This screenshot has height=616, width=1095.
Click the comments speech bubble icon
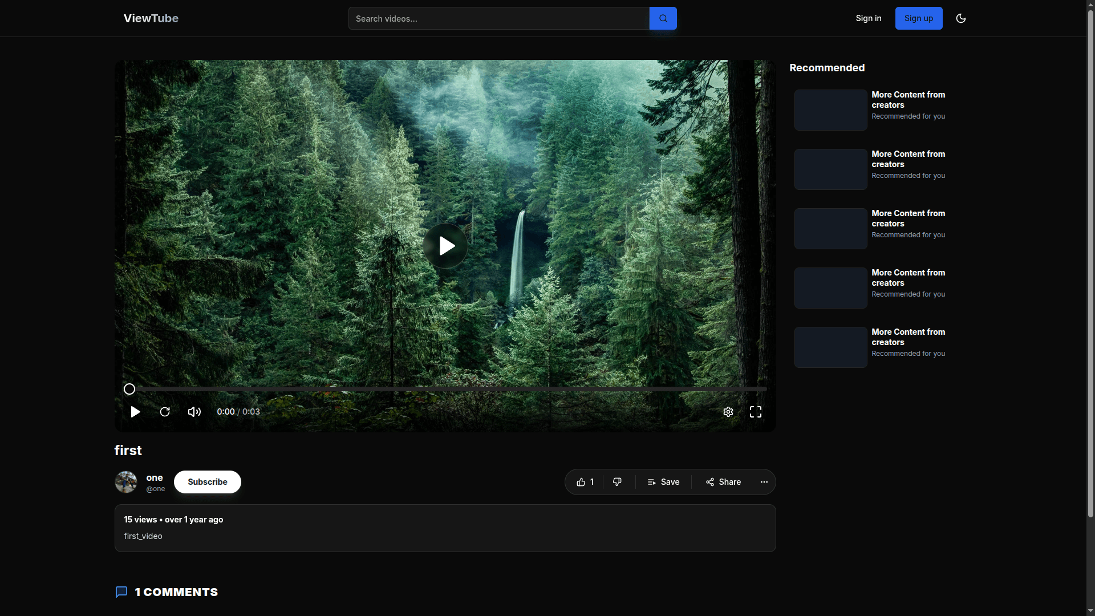pos(121,592)
